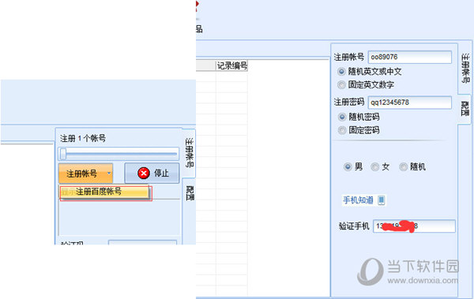Screen dimensions: 474x299
Task: Click the orange 注册帐号 button
Action: pyautogui.click(x=85, y=174)
